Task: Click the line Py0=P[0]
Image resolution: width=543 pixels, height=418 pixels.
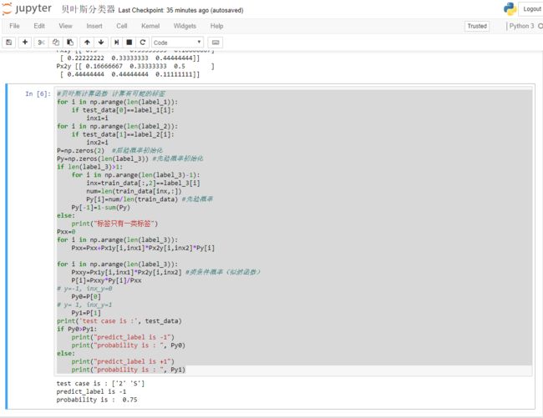Action: (86, 297)
